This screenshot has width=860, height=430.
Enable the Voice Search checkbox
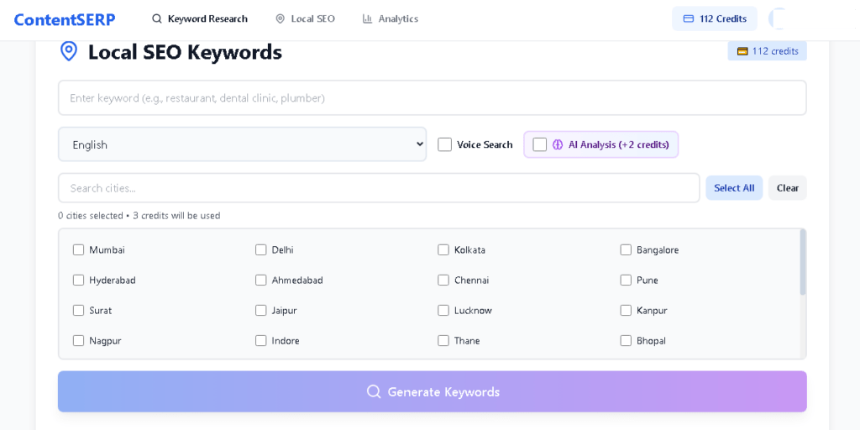(445, 144)
